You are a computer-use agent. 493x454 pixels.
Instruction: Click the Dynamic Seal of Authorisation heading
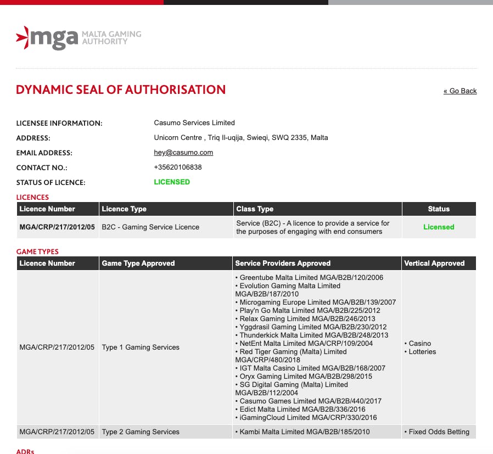point(121,90)
